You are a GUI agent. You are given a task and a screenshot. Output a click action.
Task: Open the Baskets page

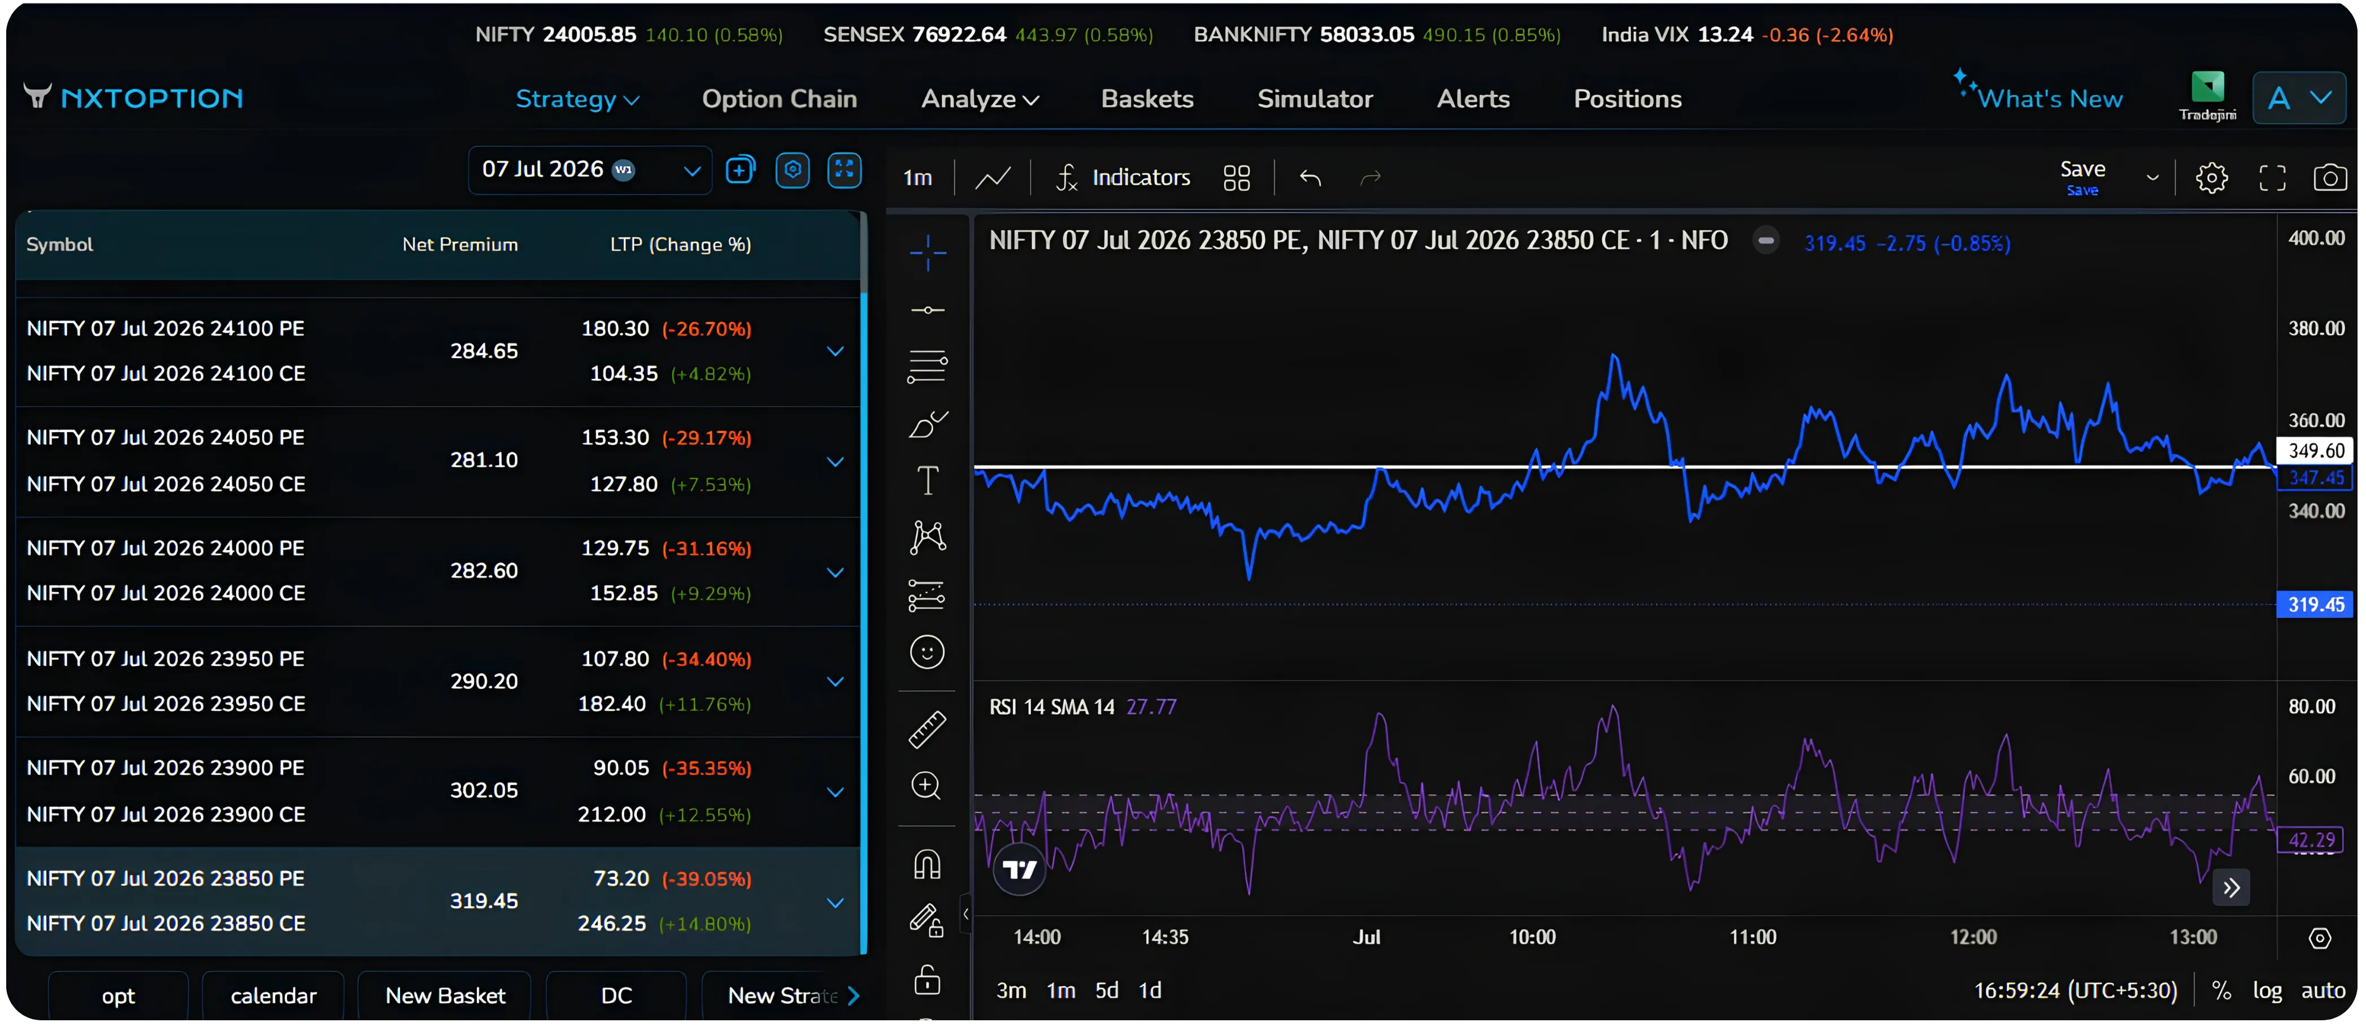click(x=1147, y=98)
